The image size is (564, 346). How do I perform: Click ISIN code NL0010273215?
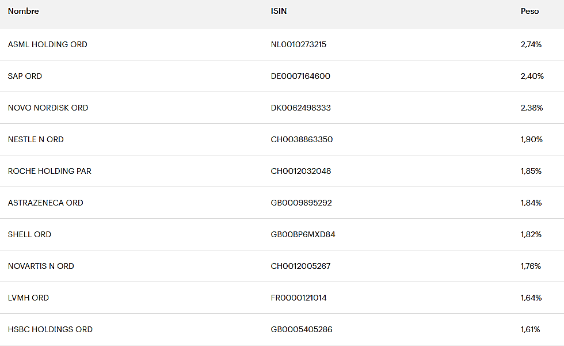299,44
